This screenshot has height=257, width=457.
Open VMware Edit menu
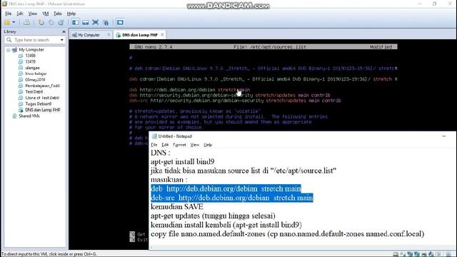click(20, 14)
